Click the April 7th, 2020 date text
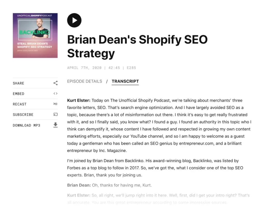264x209 pixels. (x=84, y=68)
